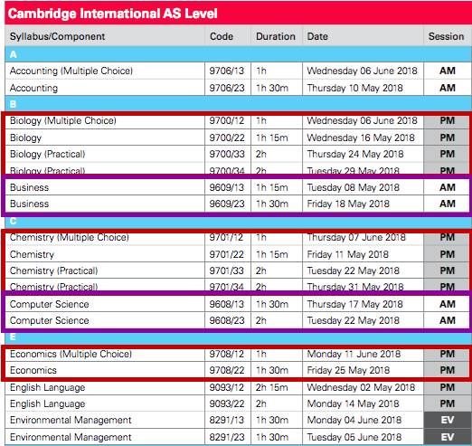Click code 9608/13
472x446 pixels.
tap(227, 304)
